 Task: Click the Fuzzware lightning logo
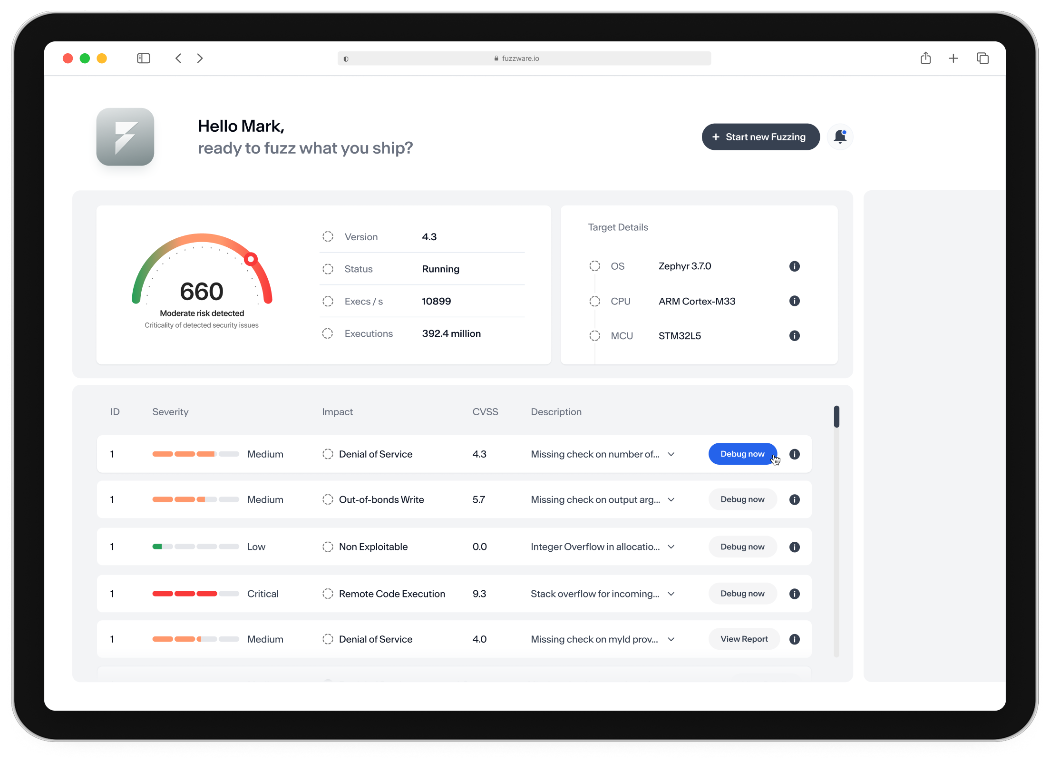[125, 137]
